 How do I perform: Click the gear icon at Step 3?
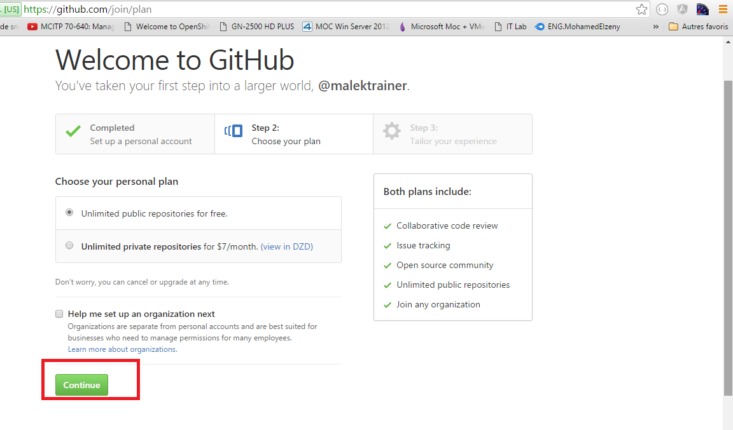coord(392,131)
